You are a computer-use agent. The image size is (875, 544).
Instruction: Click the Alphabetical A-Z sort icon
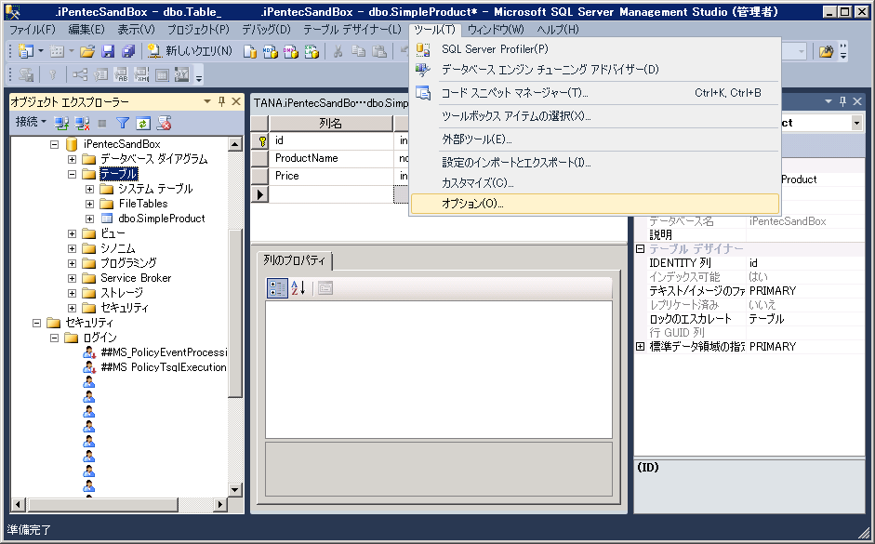click(298, 288)
